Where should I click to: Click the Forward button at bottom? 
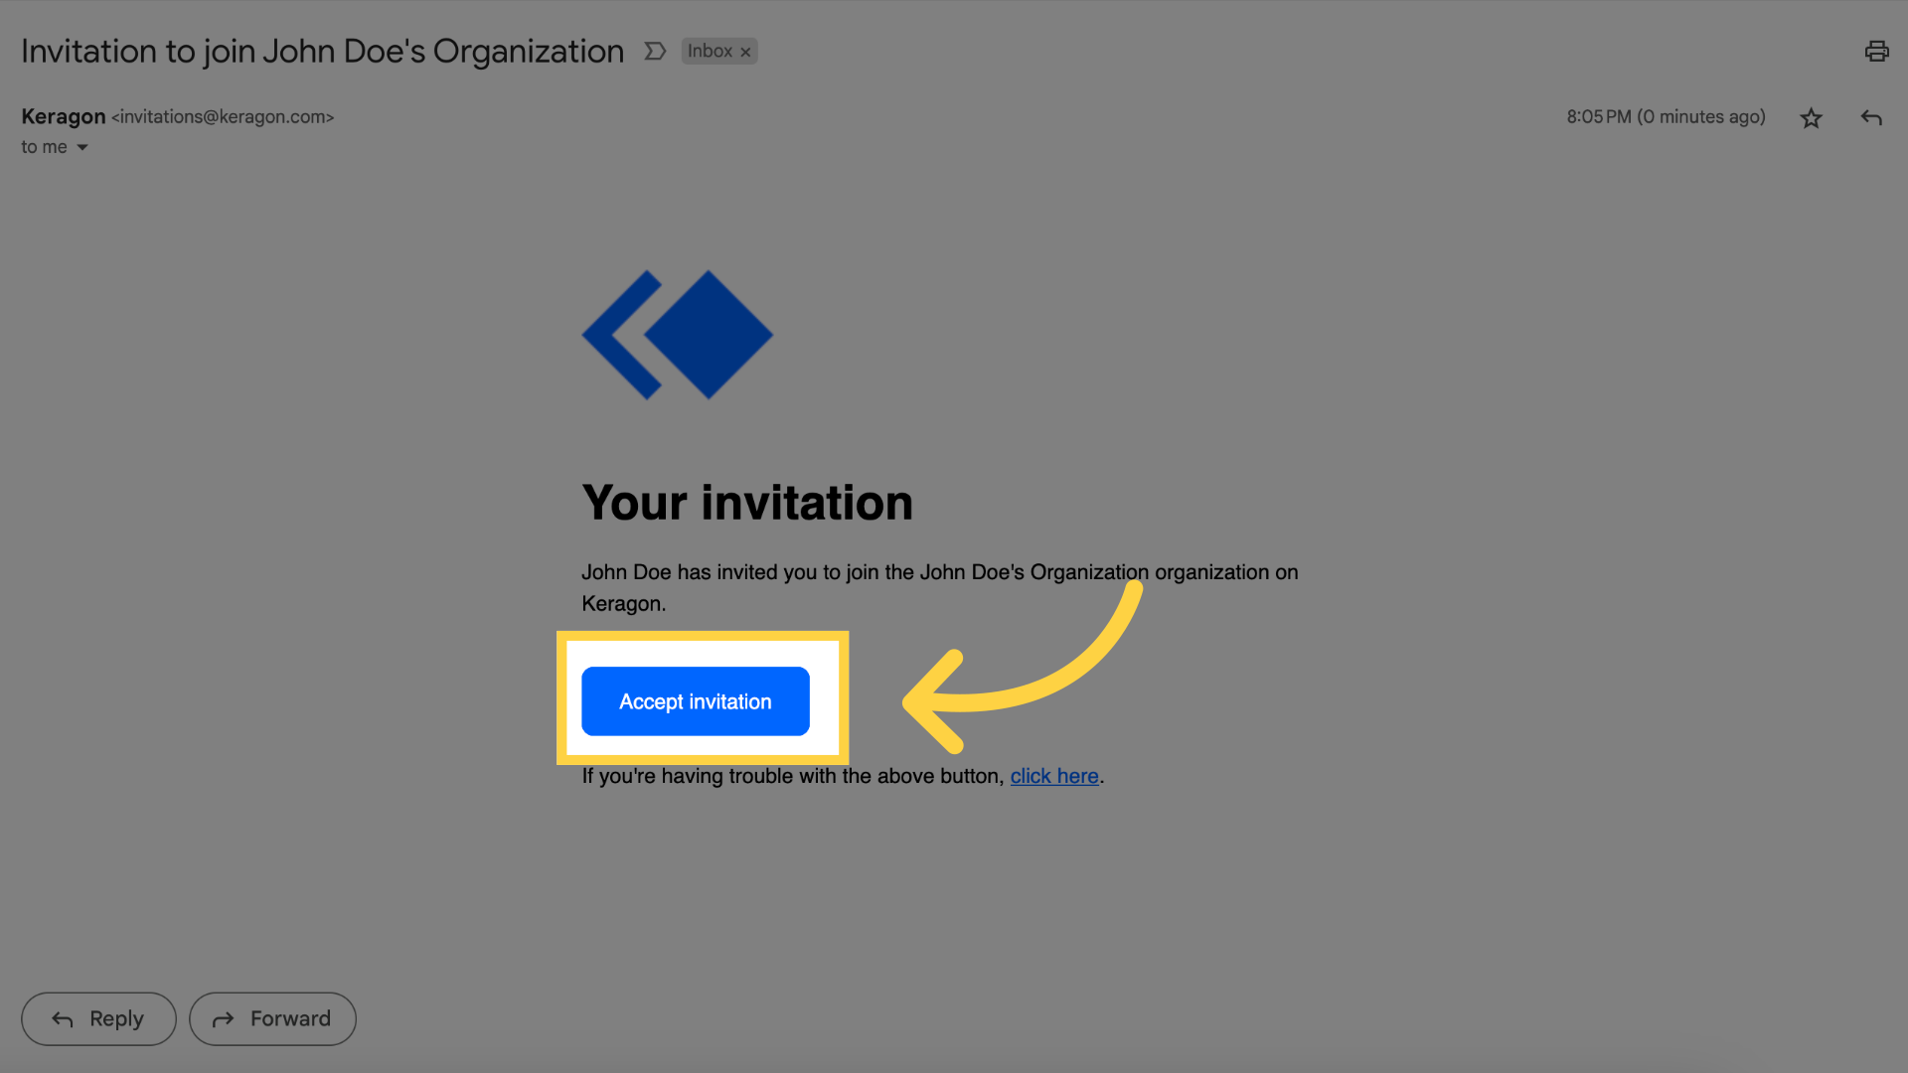[272, 1018]
